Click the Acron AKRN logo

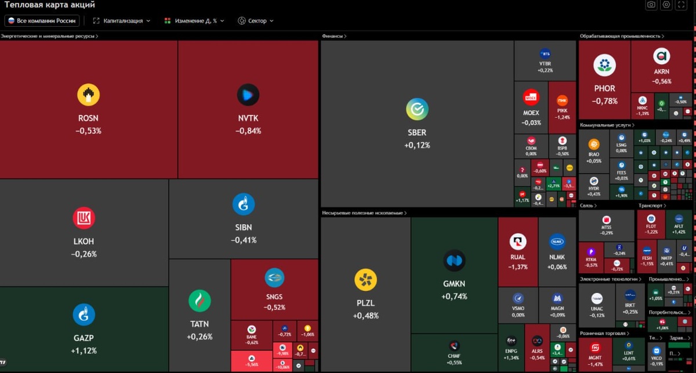pos(662,56)
